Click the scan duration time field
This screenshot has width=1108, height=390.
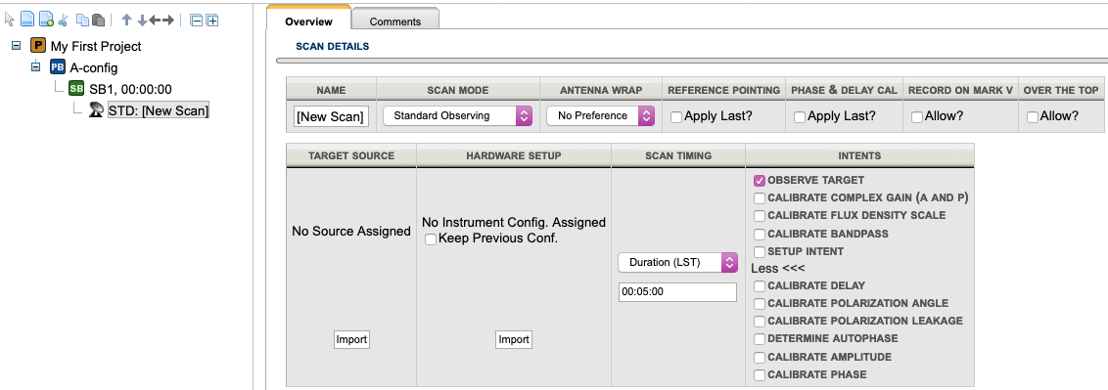(x=677, y=292)
